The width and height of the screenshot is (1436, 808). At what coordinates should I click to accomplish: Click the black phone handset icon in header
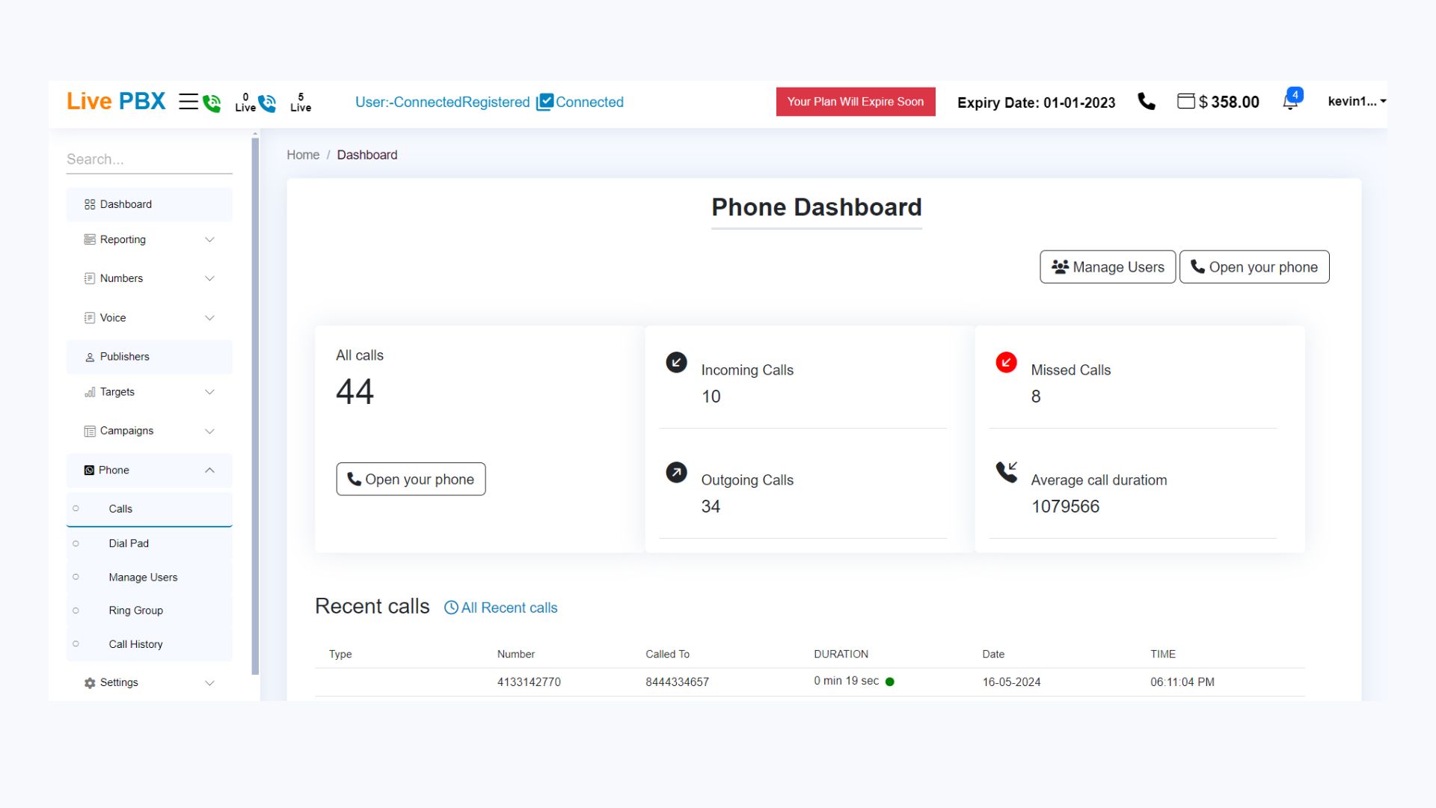(x=1146, y=101)
